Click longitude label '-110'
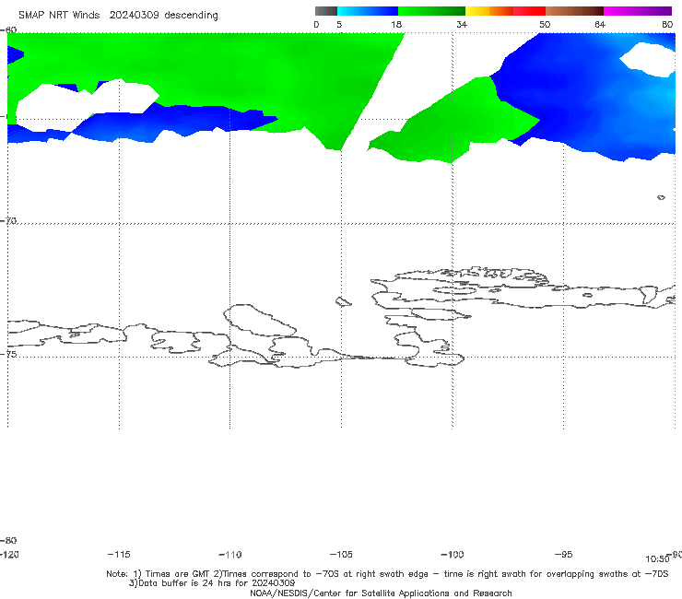682x599 pixels. point(230,555)
